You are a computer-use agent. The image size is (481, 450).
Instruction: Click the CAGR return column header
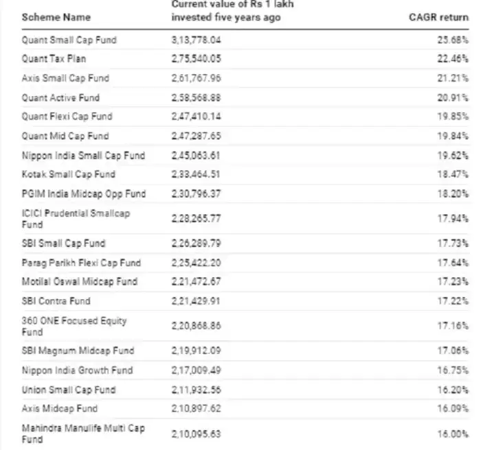pos(438,17)
